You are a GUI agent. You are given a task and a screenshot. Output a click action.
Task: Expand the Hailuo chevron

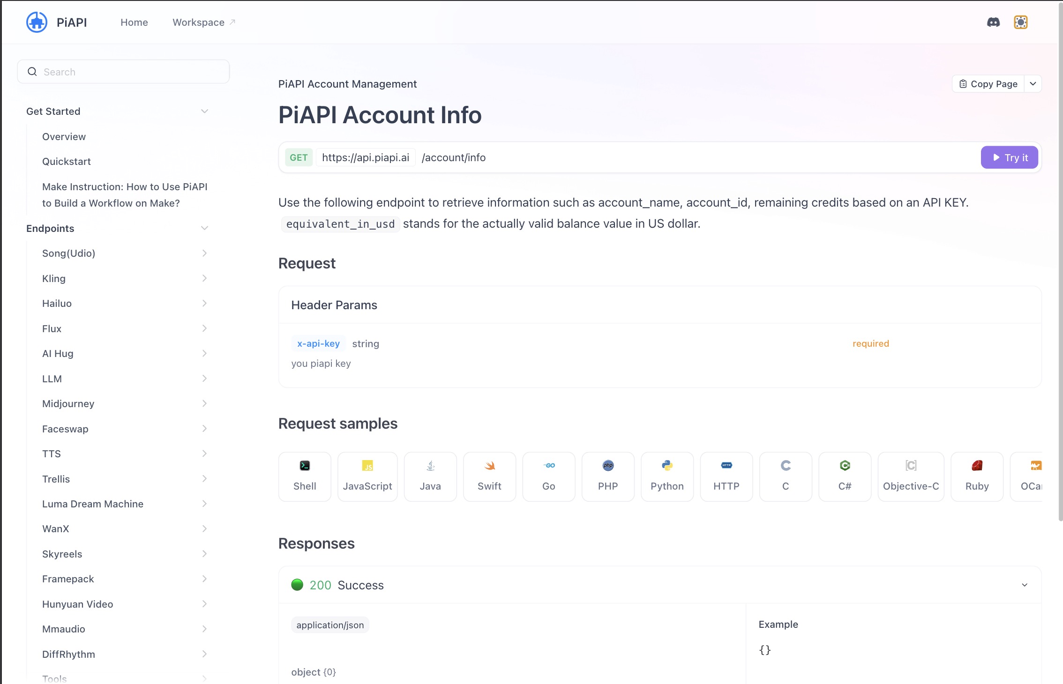point(204,303)
